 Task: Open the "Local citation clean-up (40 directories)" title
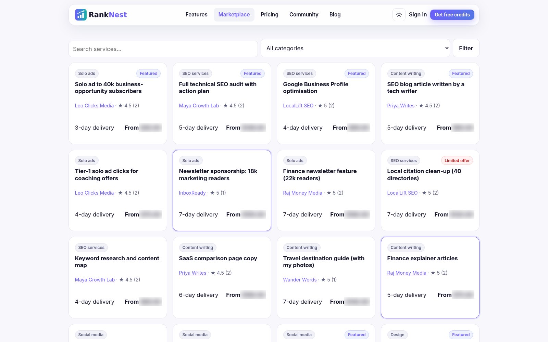(424, 175)
